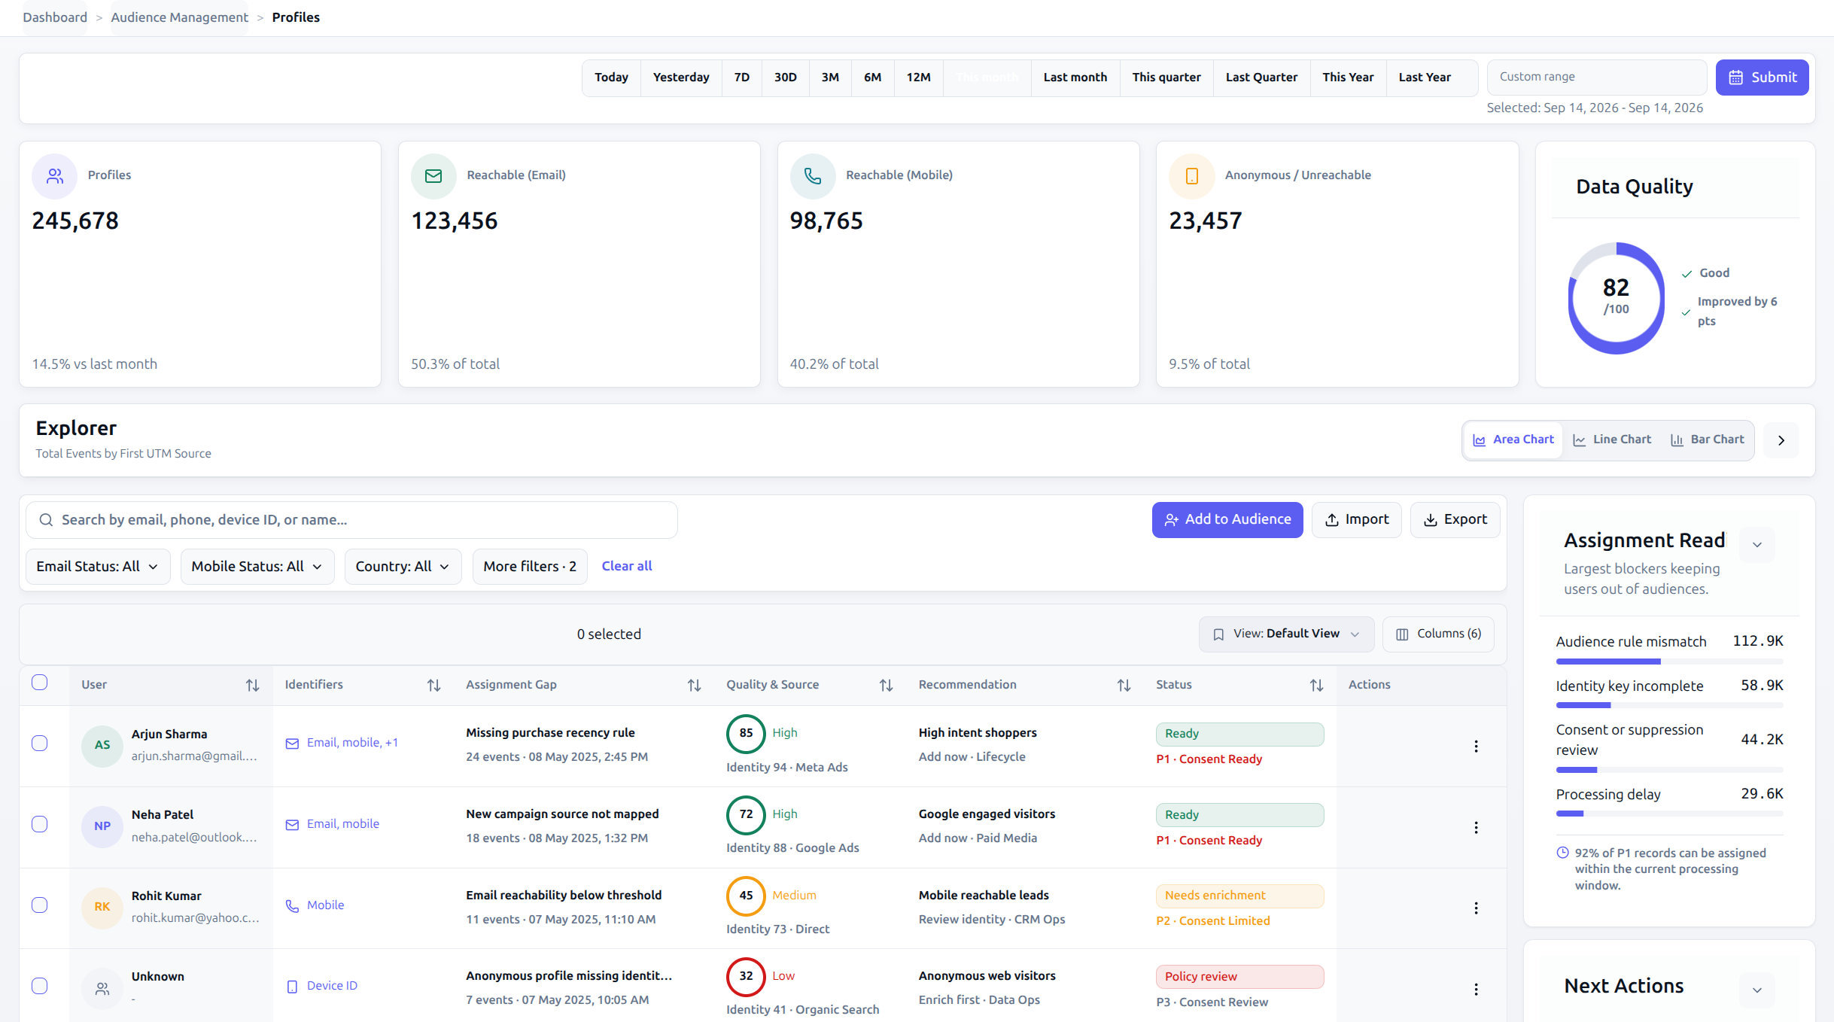
Task: Click the Clear all filters link
Action: (x=626, y=566)
